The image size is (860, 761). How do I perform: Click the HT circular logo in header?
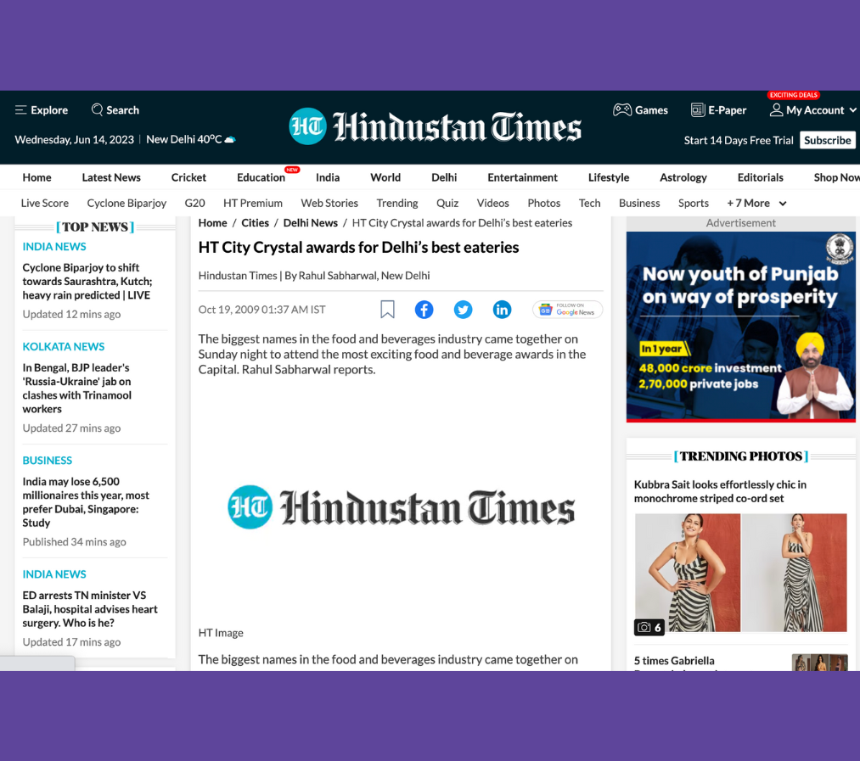(307, 126)
